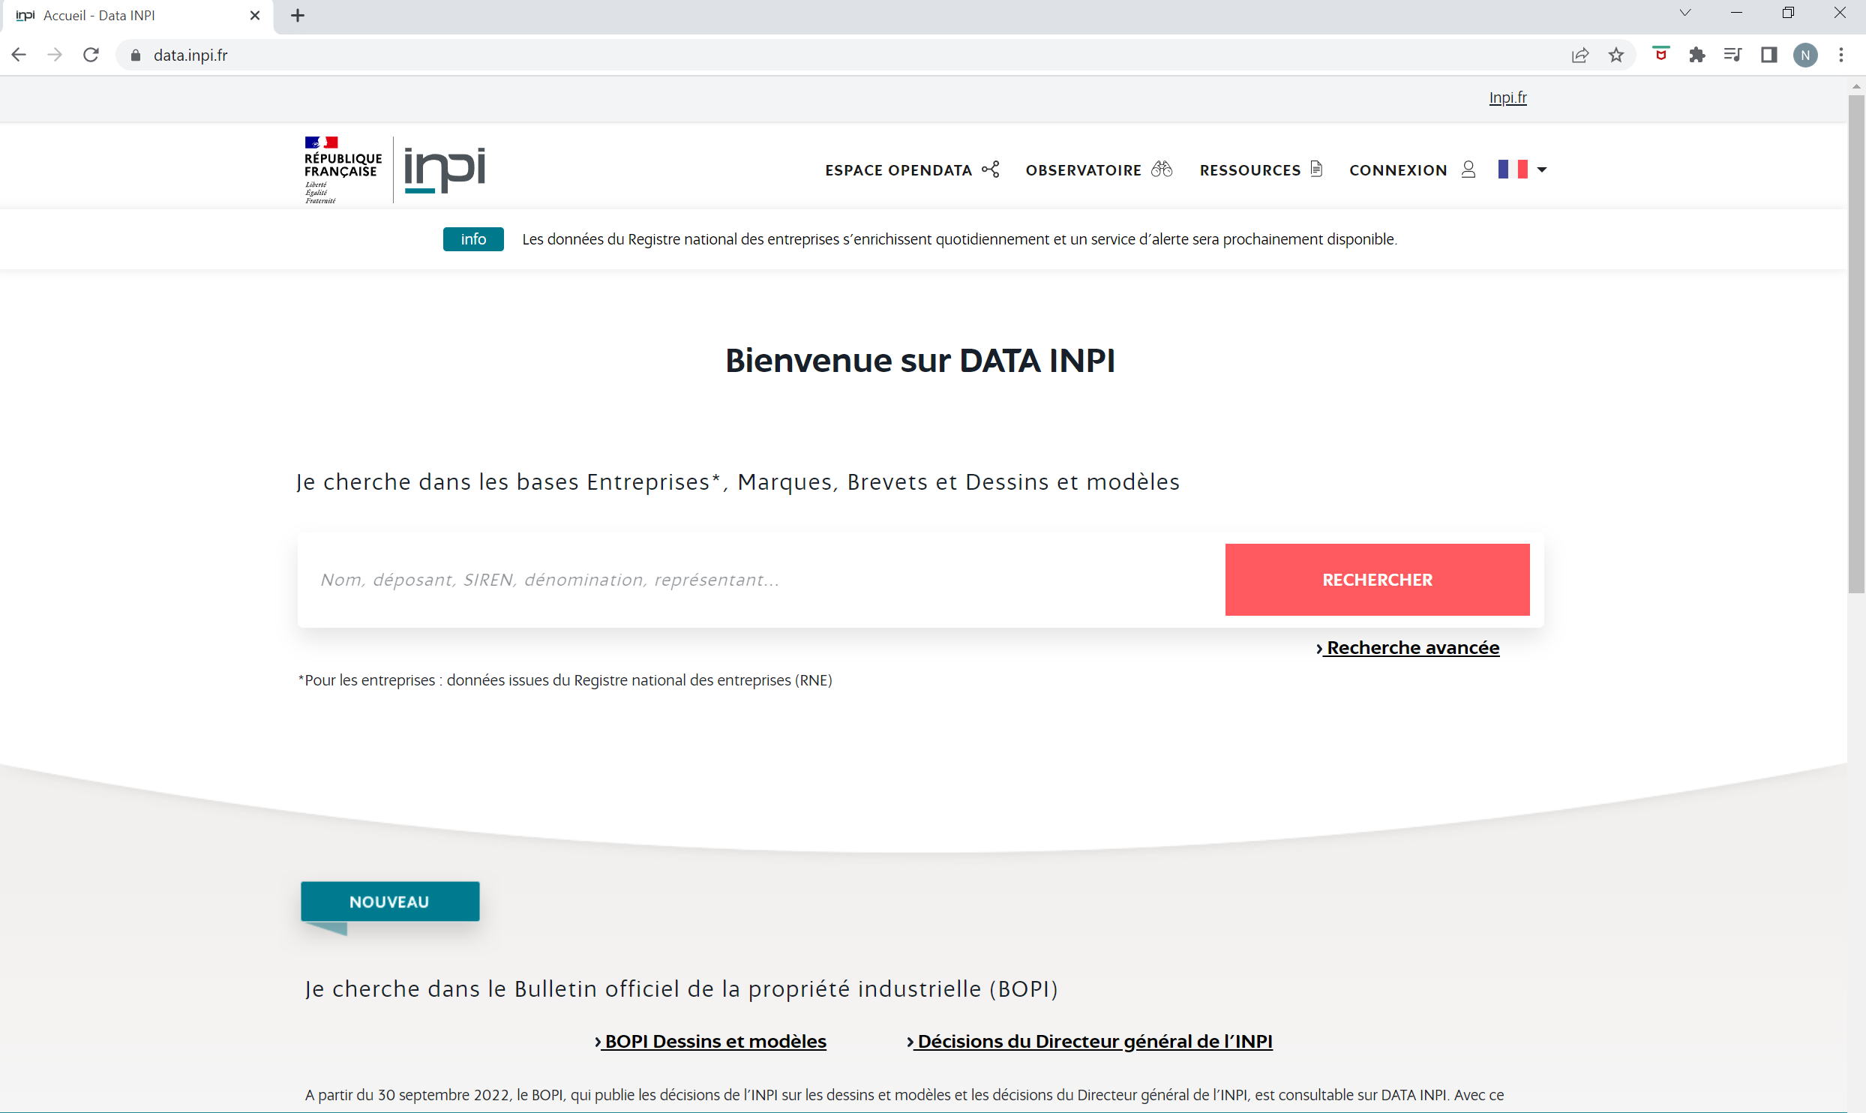Viewport: 1866px width, 1113px height.
Task: Bookmark this page with the star icon
Action: pos(1616,55)
